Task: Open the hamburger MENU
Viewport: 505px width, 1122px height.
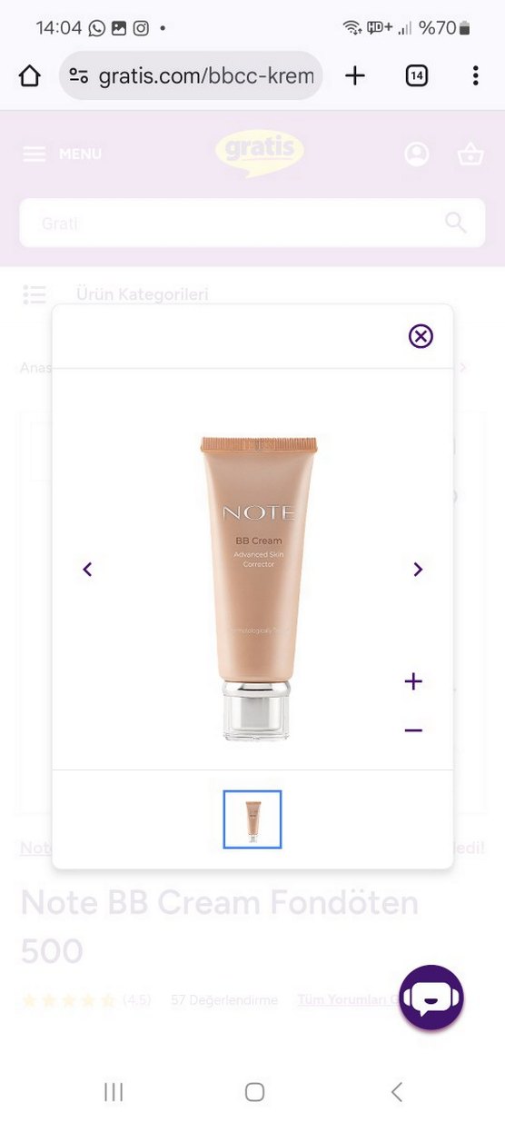Action: (62, 154)
